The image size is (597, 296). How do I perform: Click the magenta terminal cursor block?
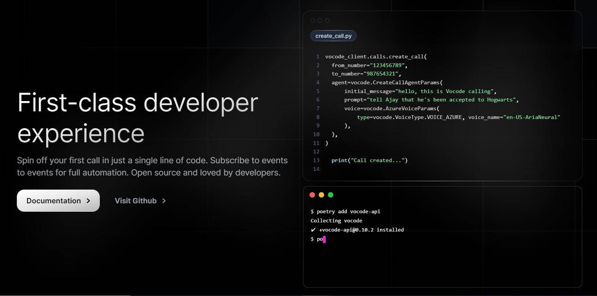[324, 239]
